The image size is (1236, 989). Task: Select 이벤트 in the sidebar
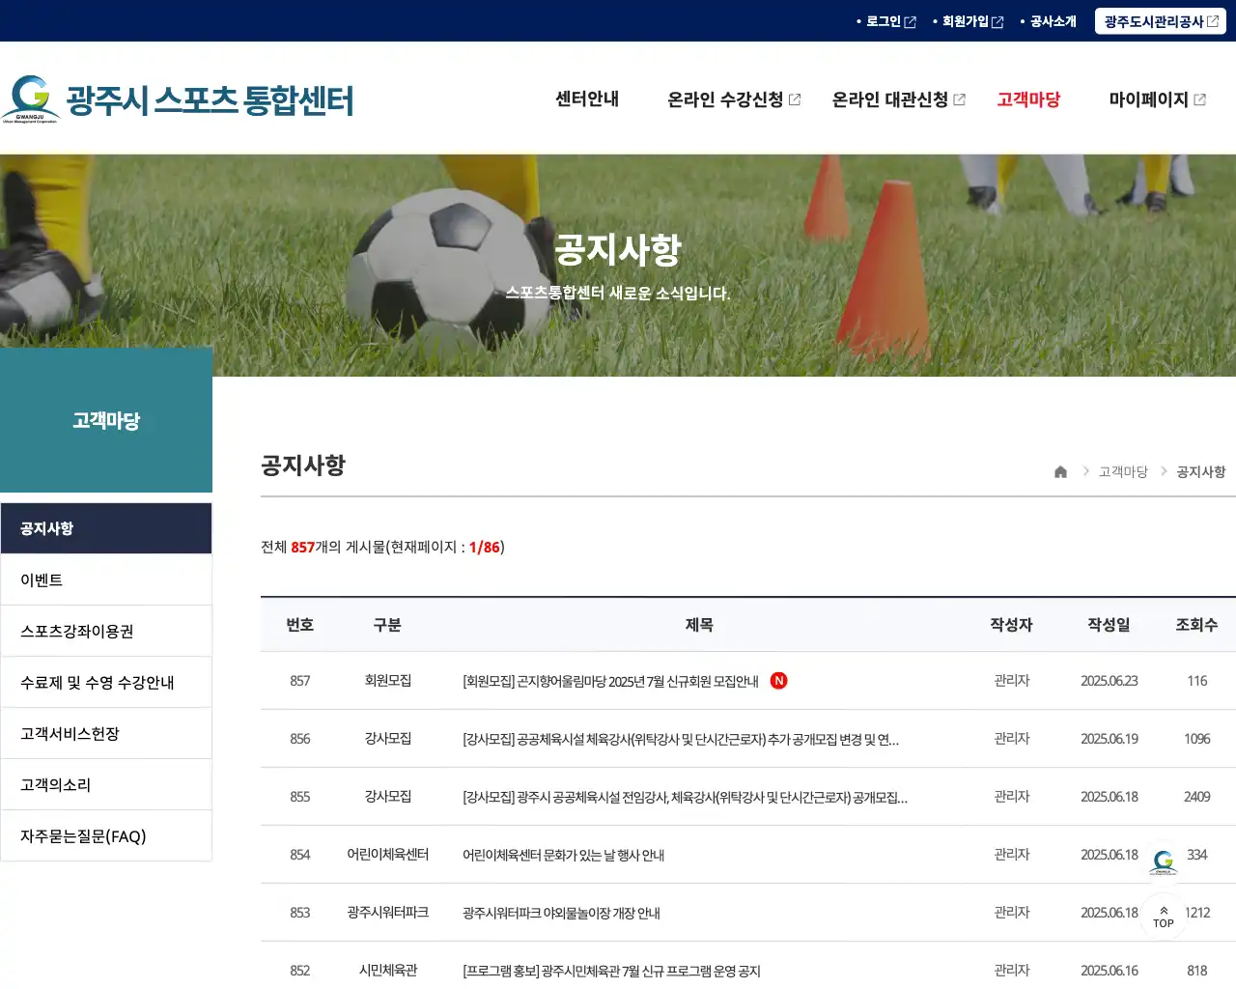click(106, 579)
